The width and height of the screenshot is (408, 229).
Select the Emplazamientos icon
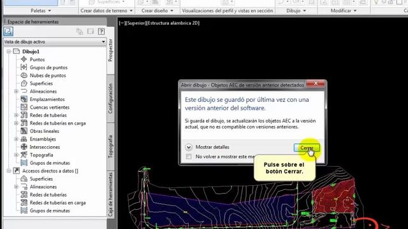point(24,99)
